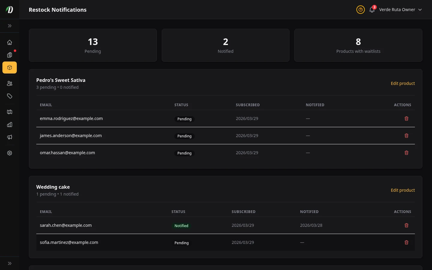Click the yellow help question mark icon
The height and width of the screenshot is (270, 432).
click(x=360, y=10)
